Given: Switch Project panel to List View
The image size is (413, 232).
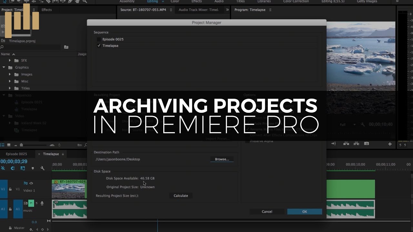Looking at the screenshot, I should click(x=3, y=145).
